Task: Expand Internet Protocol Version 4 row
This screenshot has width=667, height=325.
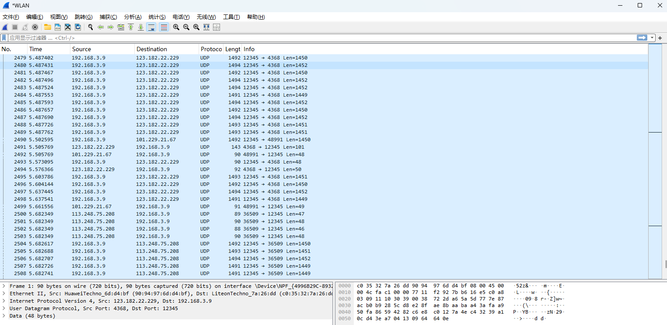Action: click(4, 301)
